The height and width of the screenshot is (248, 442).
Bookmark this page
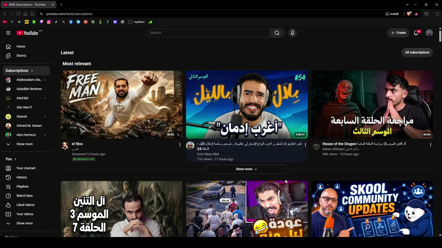32,14
